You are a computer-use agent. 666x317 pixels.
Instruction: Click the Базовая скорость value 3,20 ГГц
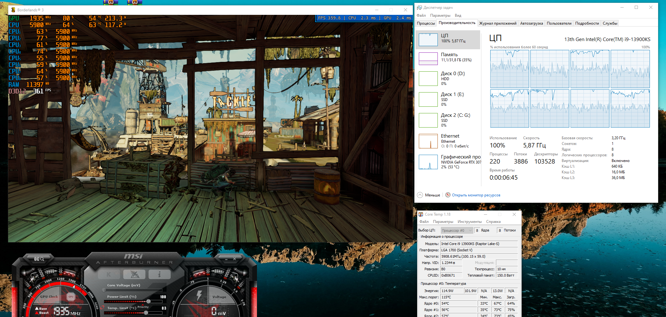coord(618,138)
